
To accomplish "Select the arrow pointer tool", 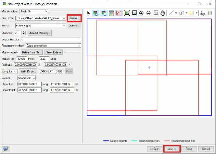I will (89, 13).
